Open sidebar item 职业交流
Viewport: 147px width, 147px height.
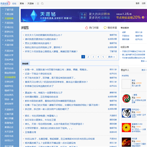(9, 36)
